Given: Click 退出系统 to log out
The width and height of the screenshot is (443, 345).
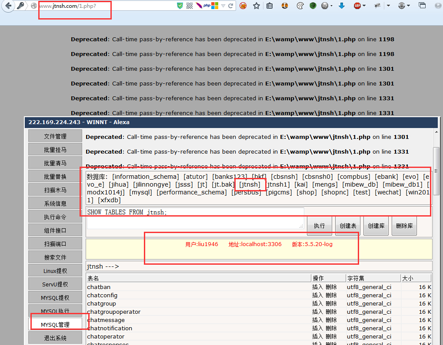Looking at the screenshot, I should point(55,338).
